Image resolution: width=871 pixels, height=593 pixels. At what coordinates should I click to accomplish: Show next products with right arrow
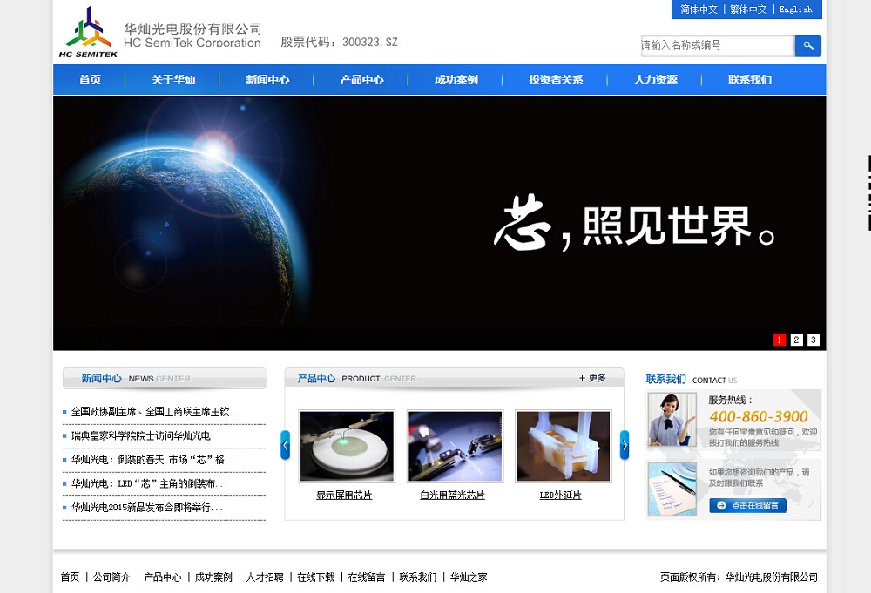pos(625,445)
